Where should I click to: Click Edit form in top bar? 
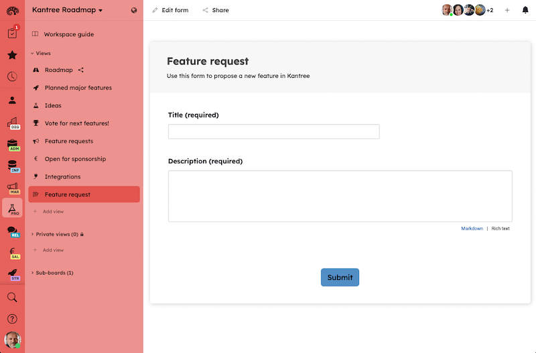[x=170, y=10]
